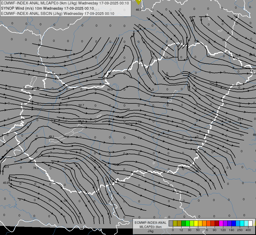Viewport: 256px width, 235px height.
Task: Click the legend value label 12
Action: pos(181,230)
